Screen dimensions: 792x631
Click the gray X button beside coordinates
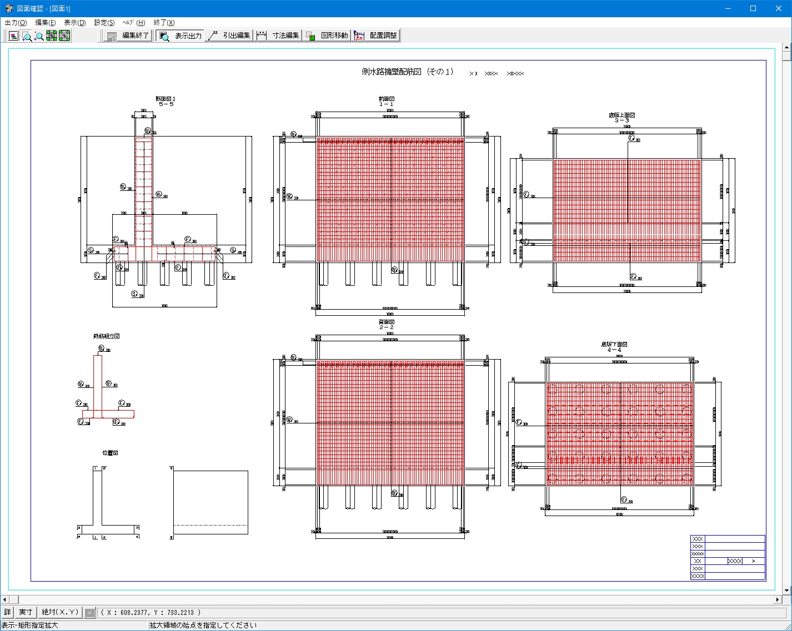89,613
